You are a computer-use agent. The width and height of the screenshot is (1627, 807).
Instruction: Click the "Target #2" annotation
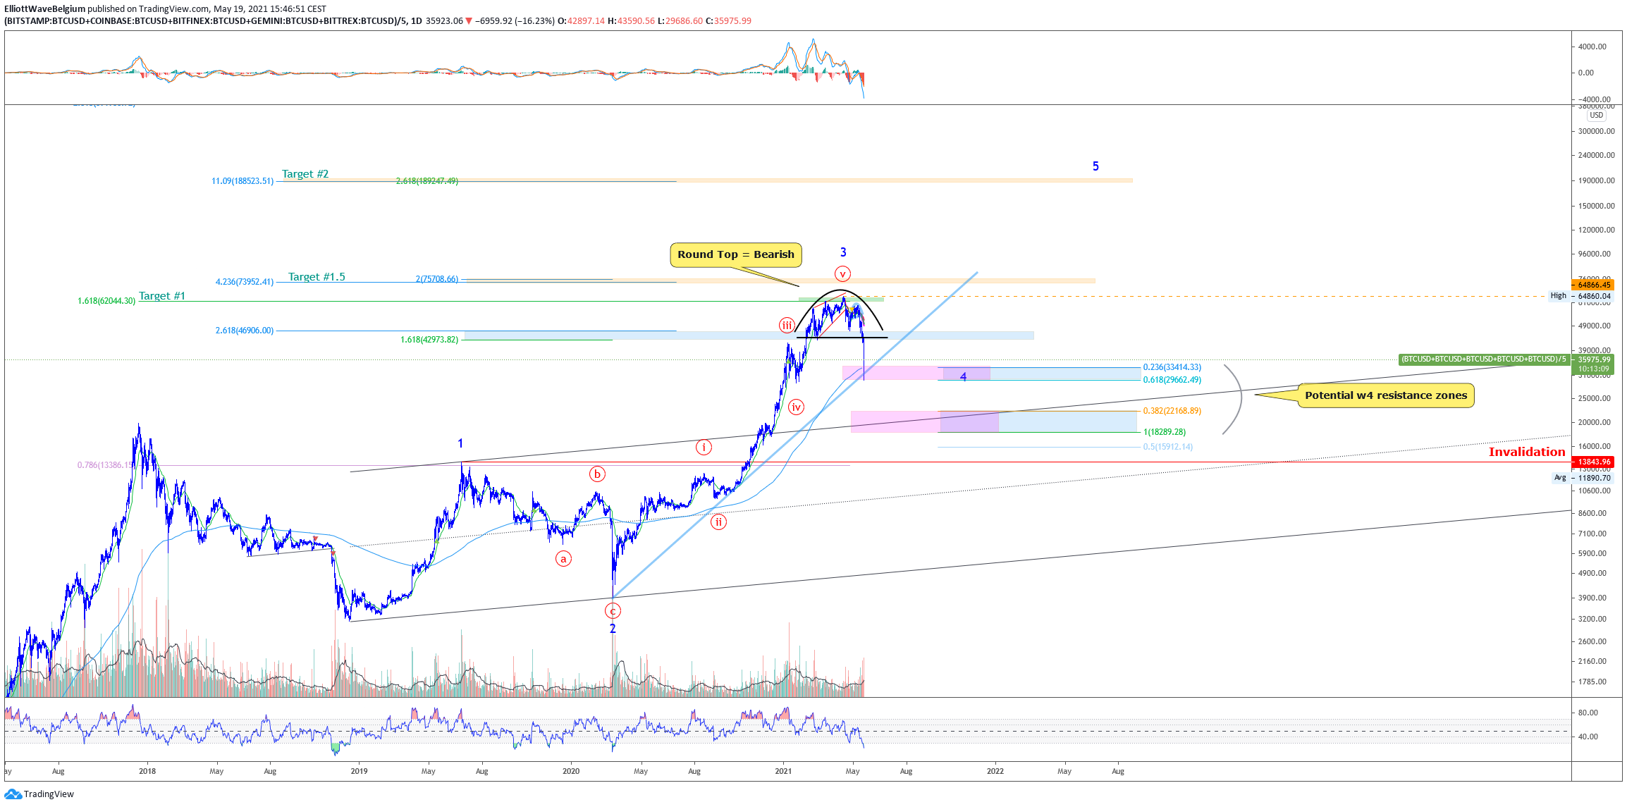(305, 174)
